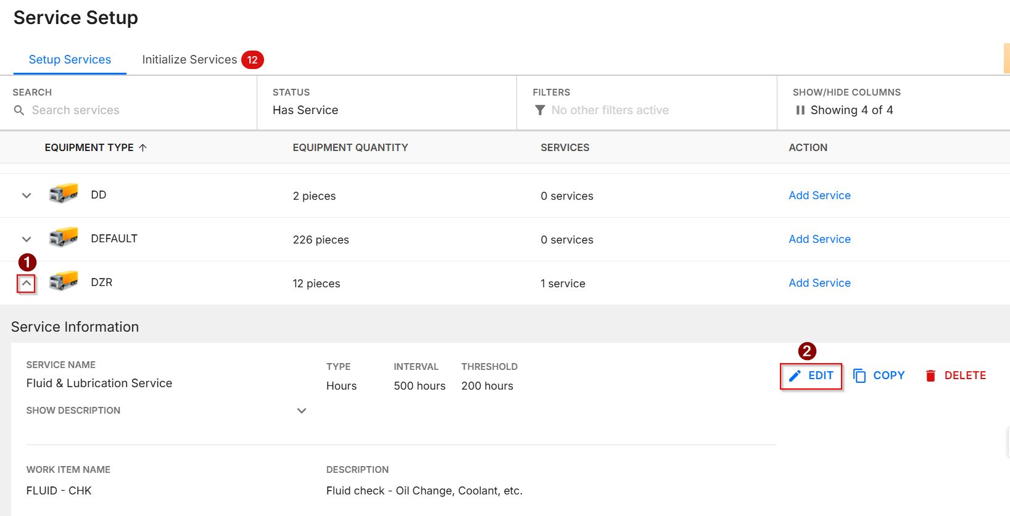Screen dimensions: 1010x516
Task: Click the Service Information heading
Action: tap(75, 327)
